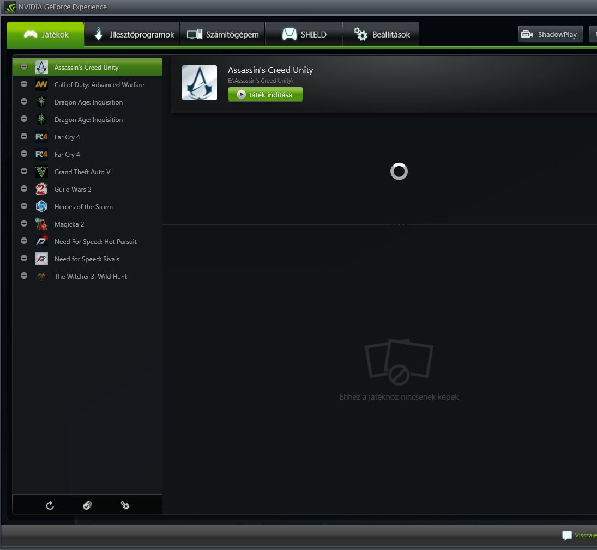Viewport: 597px width, 550px height.
Task: Click minus icon beside Guild Wars 2
Action: coord(24,188)
